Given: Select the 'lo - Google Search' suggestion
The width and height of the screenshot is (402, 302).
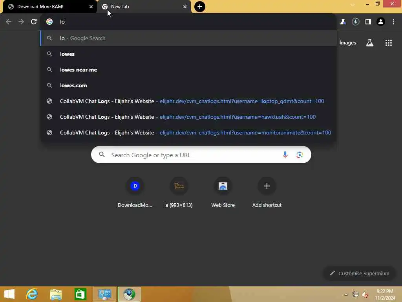Looking at the screenshot, I should coord(188,38).
